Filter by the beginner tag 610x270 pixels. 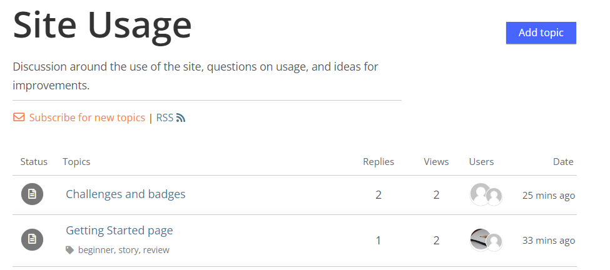95,250
